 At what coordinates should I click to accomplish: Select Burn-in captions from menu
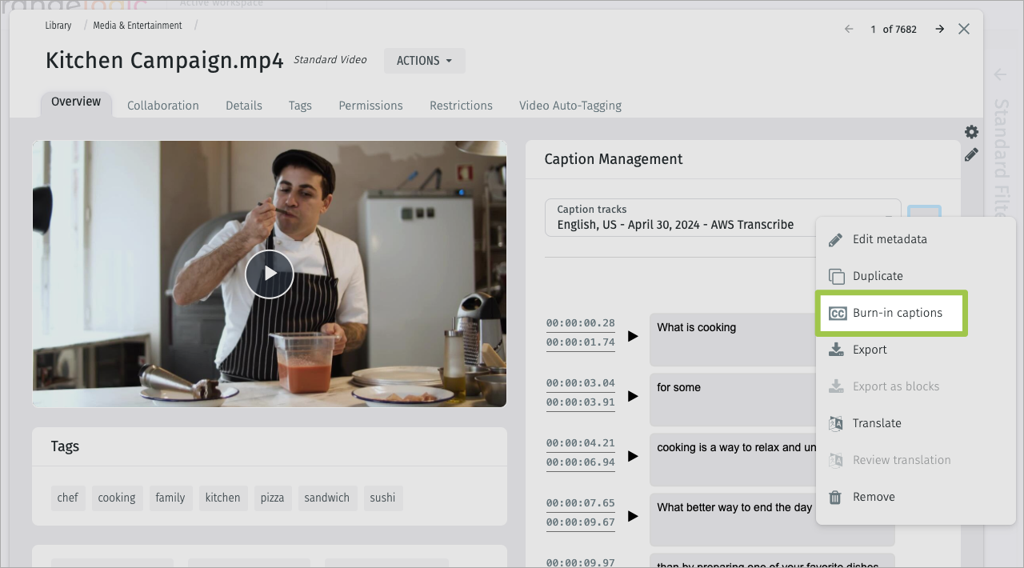click(x=897, y=313)
